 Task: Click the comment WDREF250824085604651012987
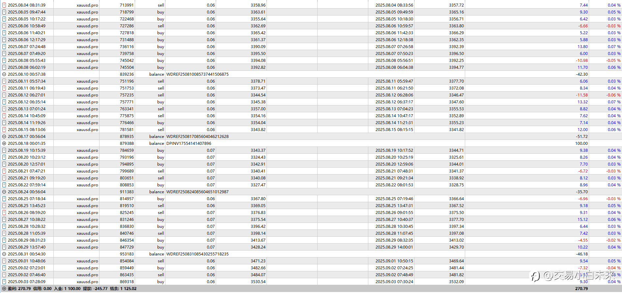click(x=197, y=192)
